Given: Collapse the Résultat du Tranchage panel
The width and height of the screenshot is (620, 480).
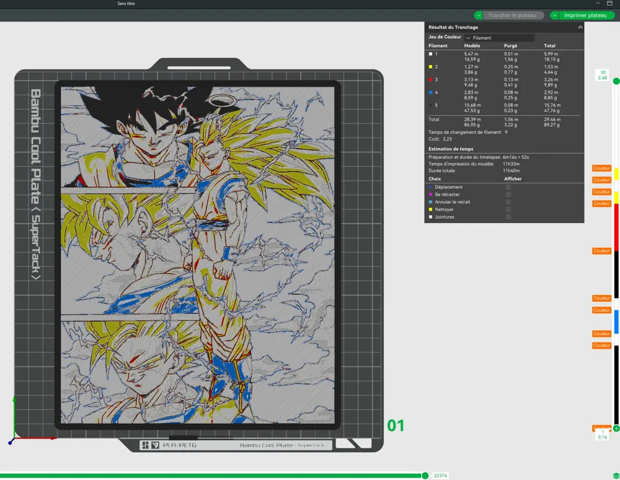Looking at the screenshot, I should (x=580, y=27).
